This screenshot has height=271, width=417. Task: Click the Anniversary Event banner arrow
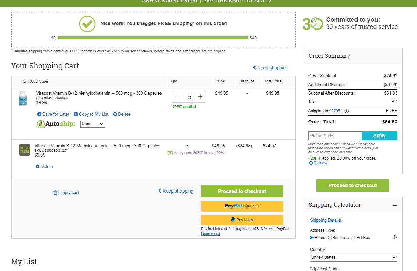click(270, 1)
